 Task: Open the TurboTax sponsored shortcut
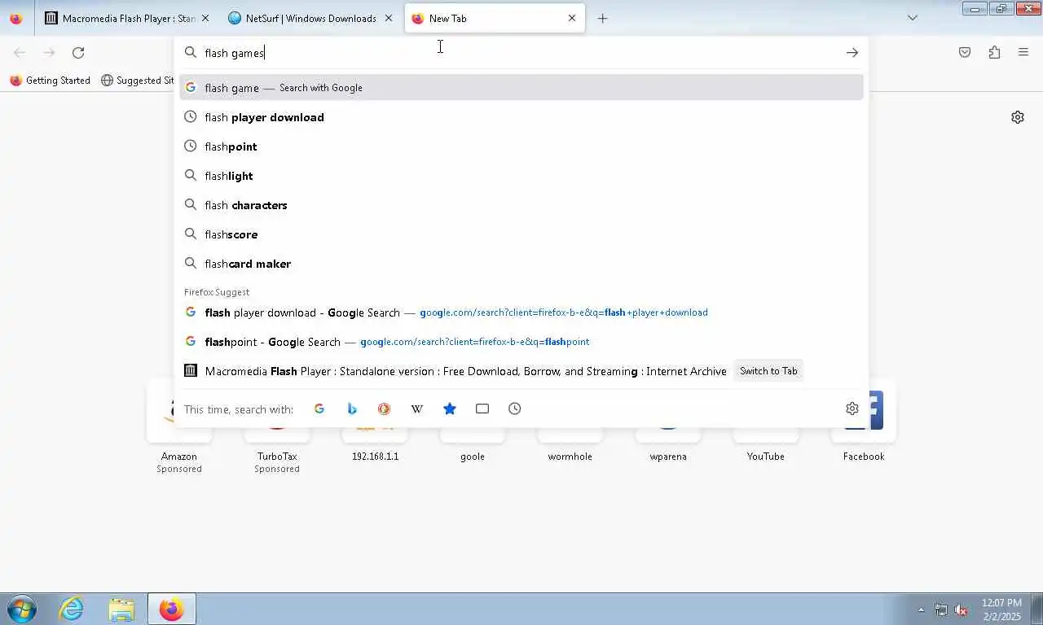(x=277, y=429)
